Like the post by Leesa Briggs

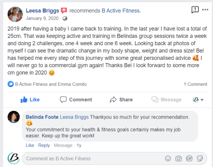tap(30, 100)
